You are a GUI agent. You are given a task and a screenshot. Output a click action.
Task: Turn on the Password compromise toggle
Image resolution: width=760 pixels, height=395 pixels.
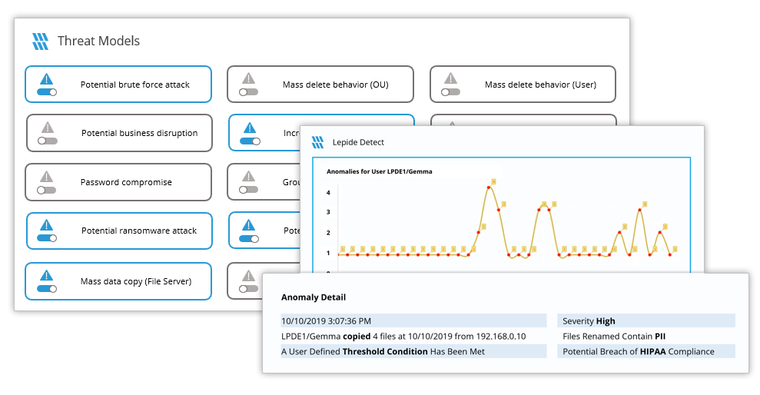pos(47,189)
